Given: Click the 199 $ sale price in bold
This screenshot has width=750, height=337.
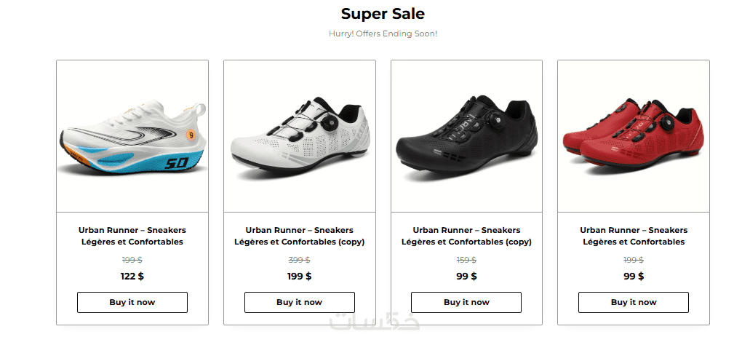Looking at the screenshot, I should pyautogui.click(x=299, y=276).
